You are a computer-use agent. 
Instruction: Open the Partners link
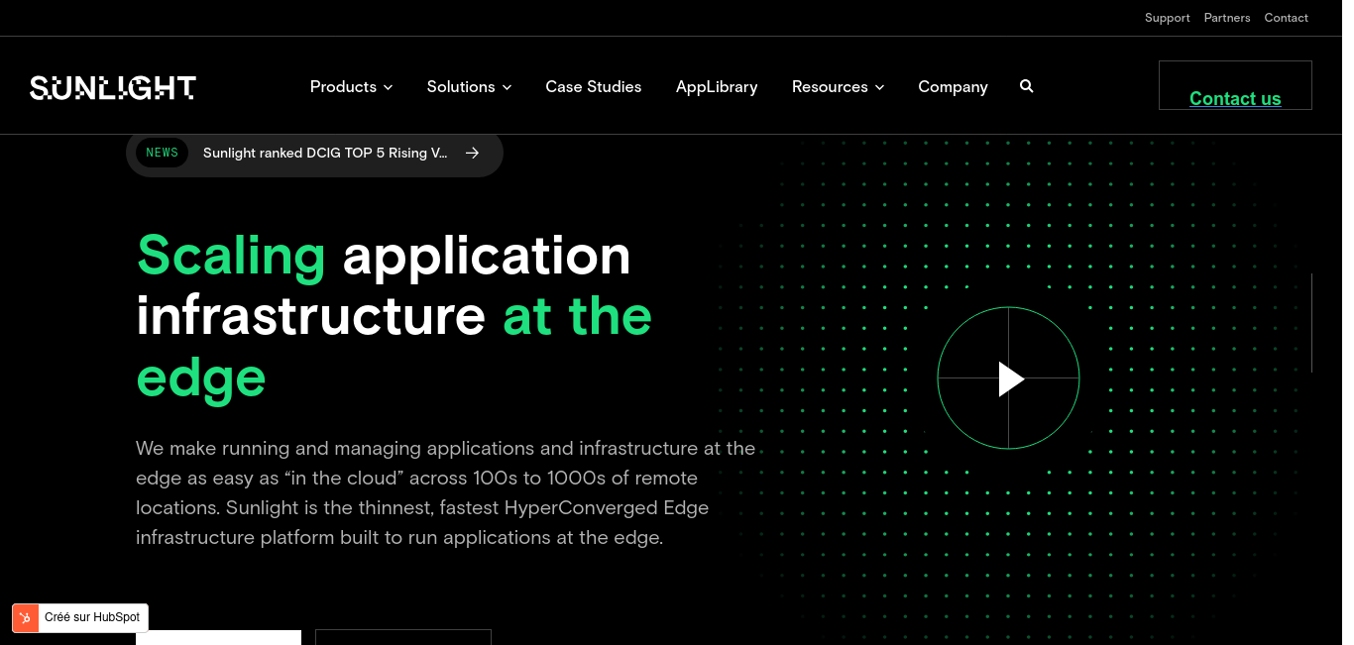click(1227, 18)
